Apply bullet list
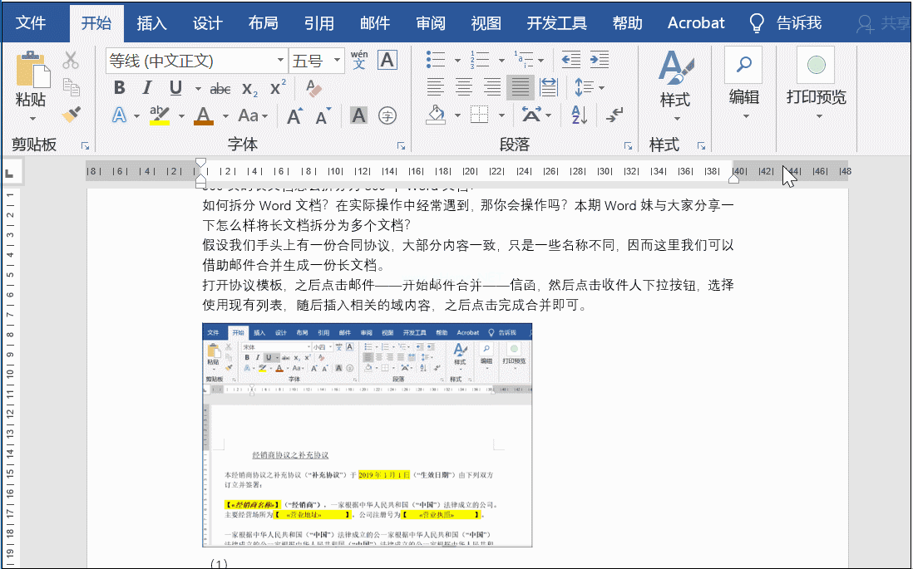The width and height of the screenshot is (913, 569). coord(436,59)
